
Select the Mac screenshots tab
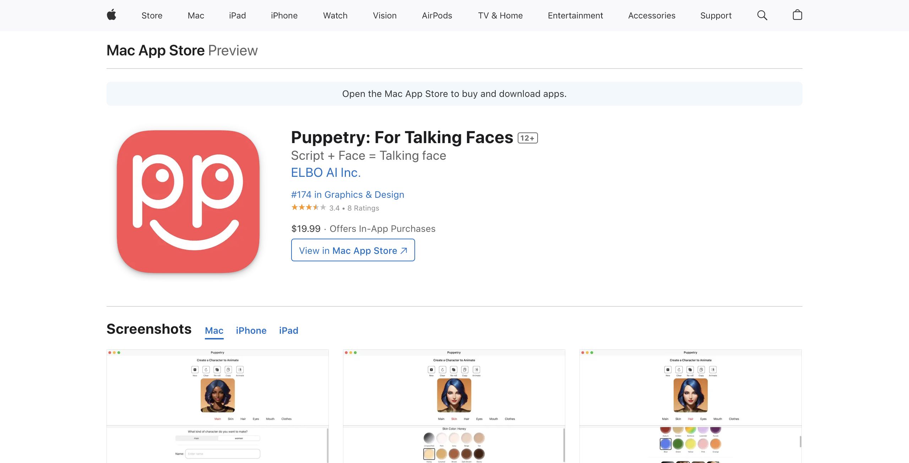point(214,331)
